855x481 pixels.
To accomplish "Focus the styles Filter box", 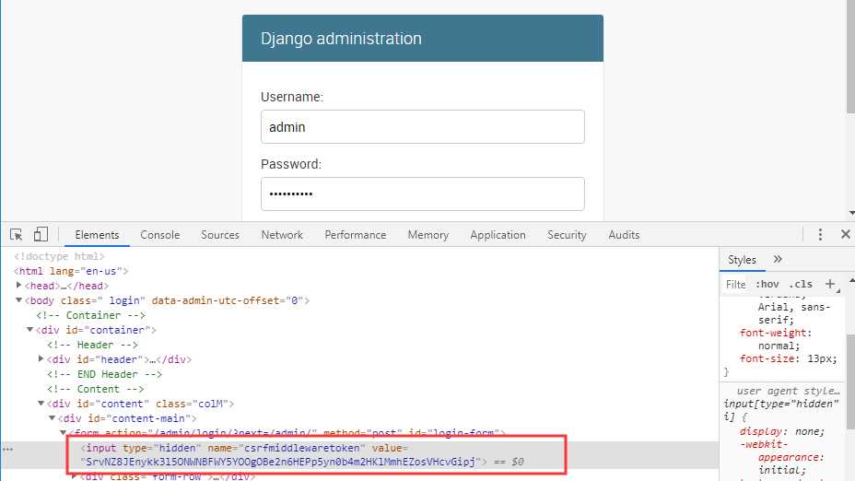I will pos(735,284).
